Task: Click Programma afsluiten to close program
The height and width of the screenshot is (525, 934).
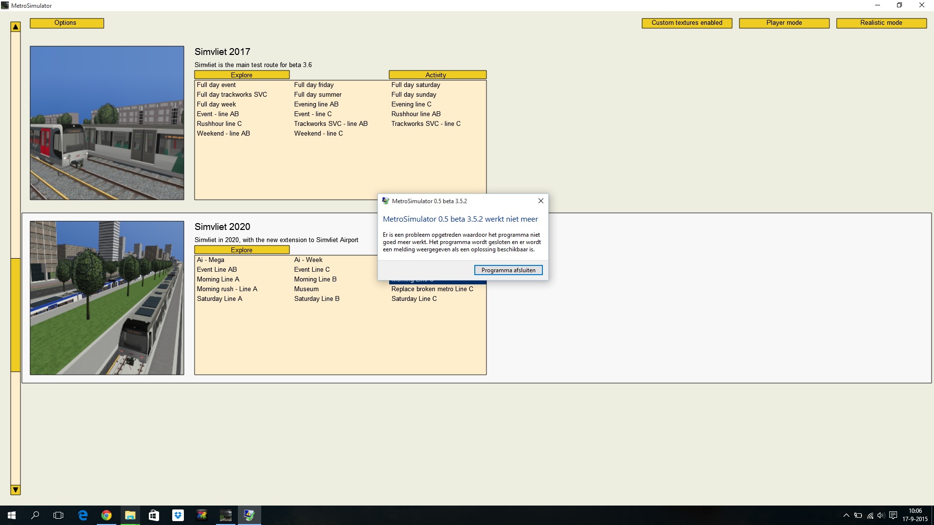Action: tap(508, 270)
